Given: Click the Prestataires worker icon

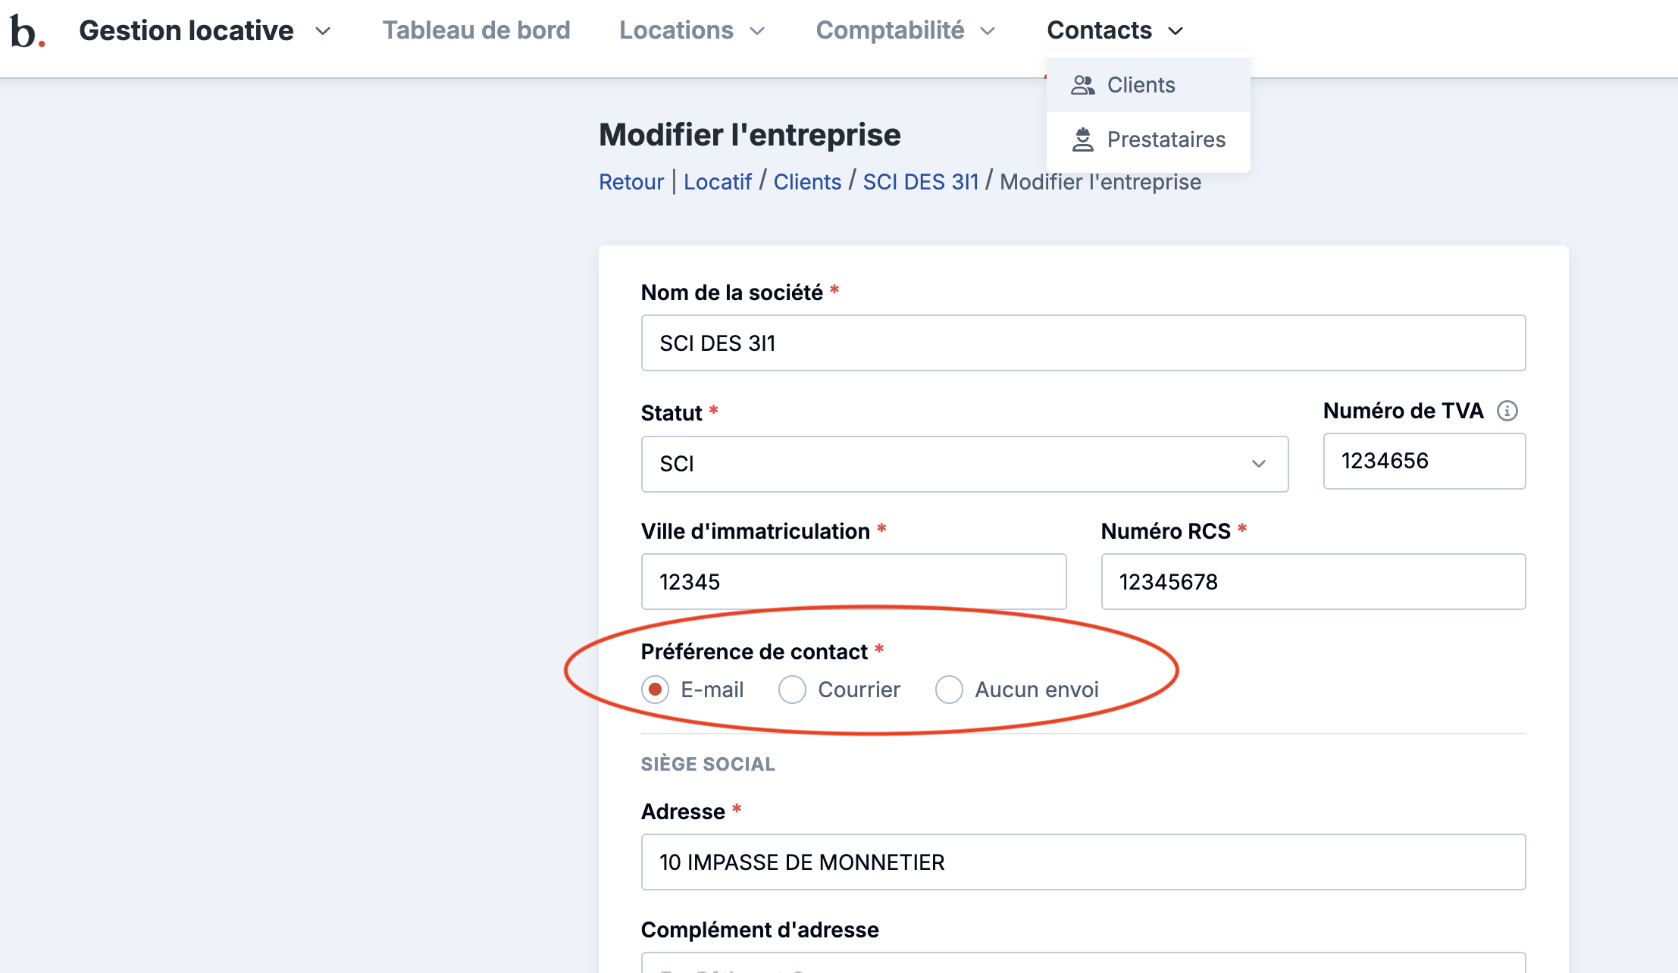Looking at the screenshot, I should click(x=1082, y=139).
